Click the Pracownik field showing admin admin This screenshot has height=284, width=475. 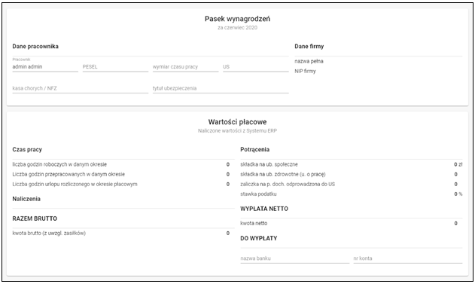pos(45,67)
